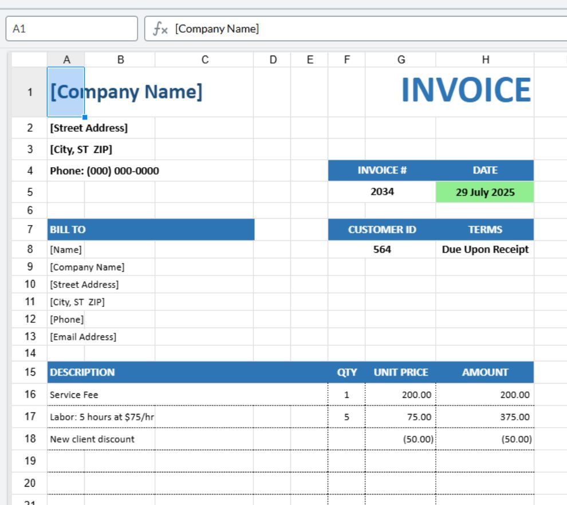This screenshot has height=505, width=567.
Task: Click the Name Box showing A1
Action: click(x=72, y=29)
